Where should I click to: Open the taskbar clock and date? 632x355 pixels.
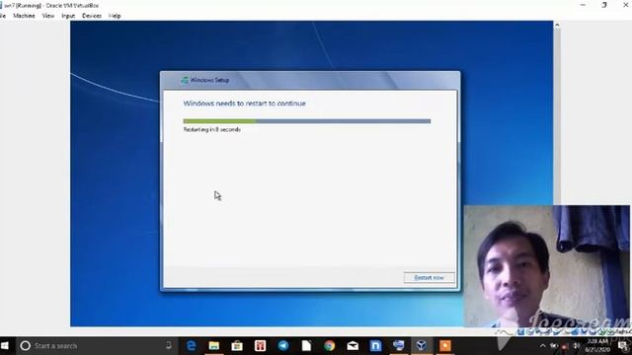pos(597,346)
